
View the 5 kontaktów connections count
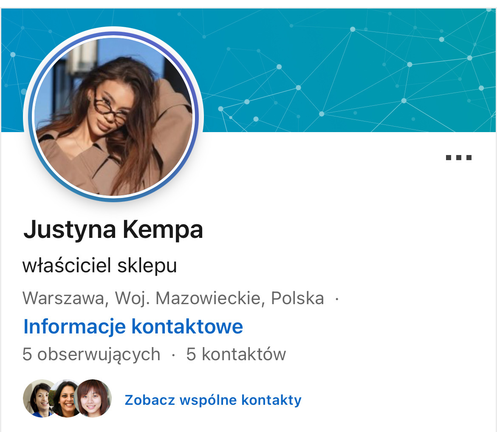pos(236,354)
